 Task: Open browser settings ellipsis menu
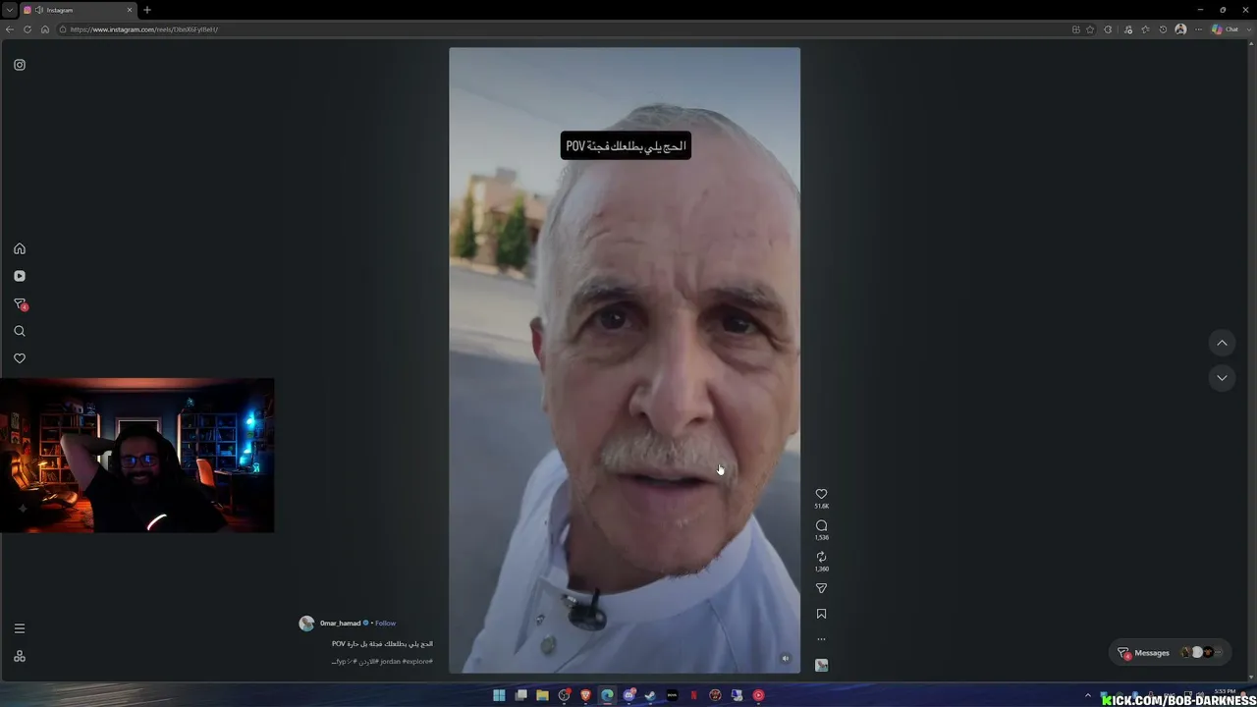1198,29
